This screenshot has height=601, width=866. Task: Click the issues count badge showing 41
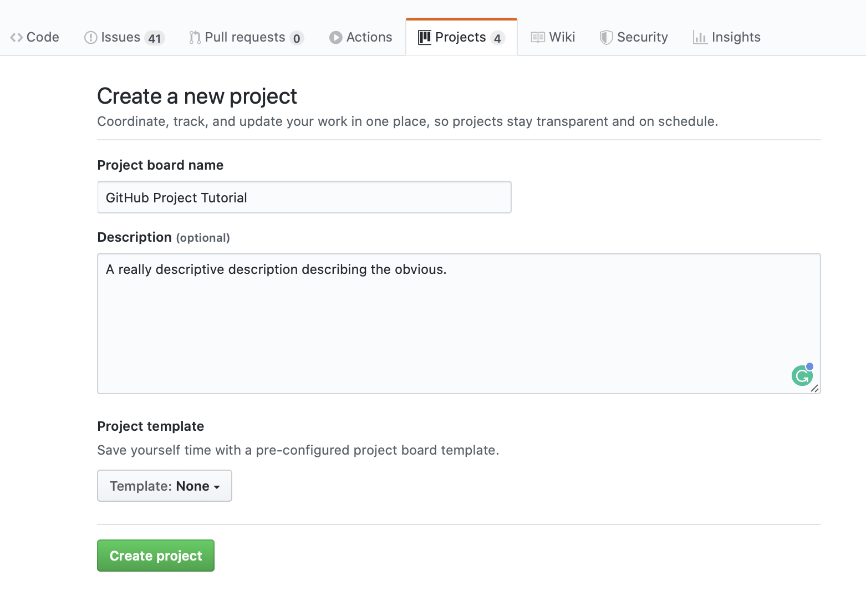[x=156, y=38]
